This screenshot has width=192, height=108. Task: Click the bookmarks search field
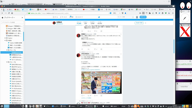(x=13, y=22)
